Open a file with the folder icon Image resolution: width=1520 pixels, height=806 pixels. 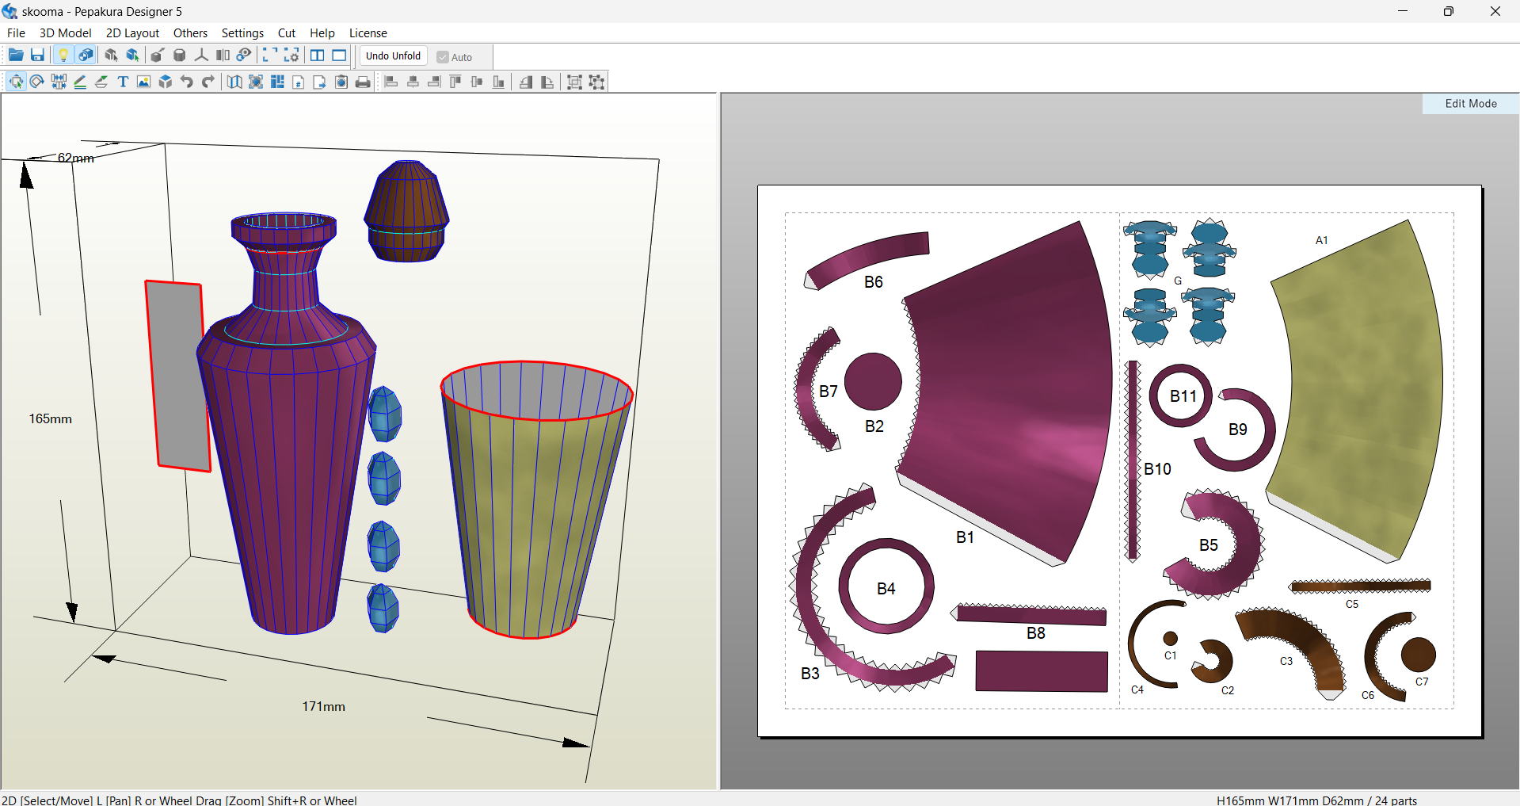pos(16,55)
